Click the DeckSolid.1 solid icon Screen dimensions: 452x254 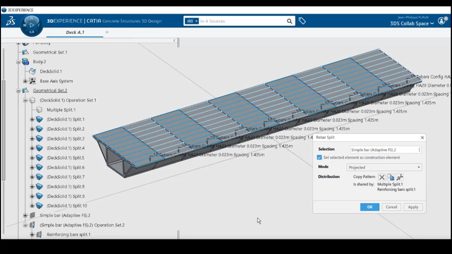(32, 71)
